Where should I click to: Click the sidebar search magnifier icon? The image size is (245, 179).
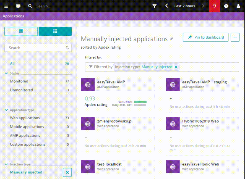tap(67, 48)
